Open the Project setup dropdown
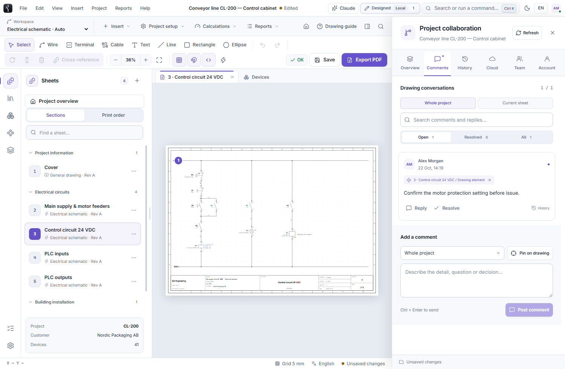This screenshot has height=369, width=565. 162,26
